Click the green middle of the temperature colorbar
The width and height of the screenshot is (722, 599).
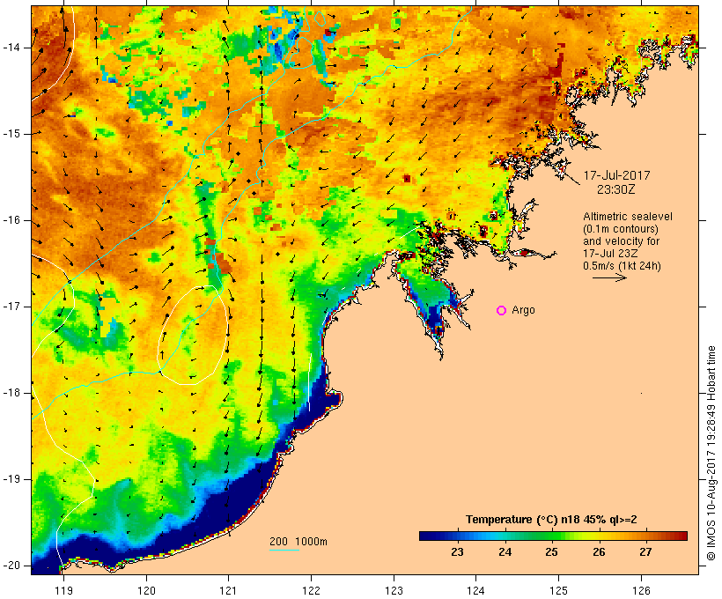click(x=553, y=536)
